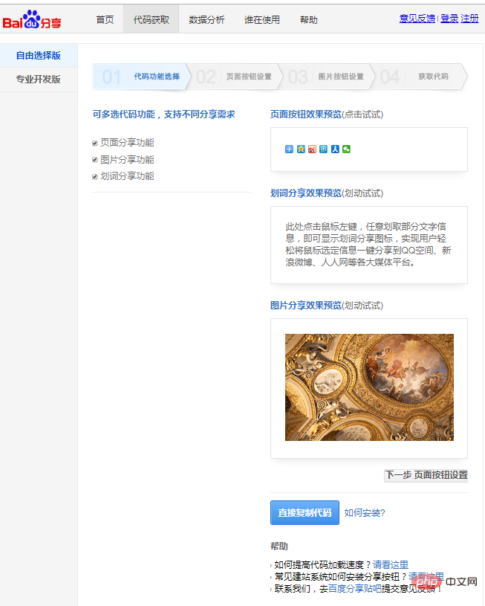Image resolution: width=485 pixels, height=606 pixels.
Task: Click the 注册 link
Action: tap(469, 18)
